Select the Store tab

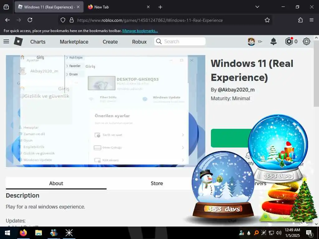click(157, 183)
